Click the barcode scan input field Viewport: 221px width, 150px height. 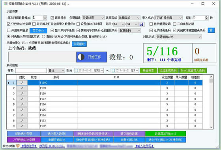click(42, 57)
